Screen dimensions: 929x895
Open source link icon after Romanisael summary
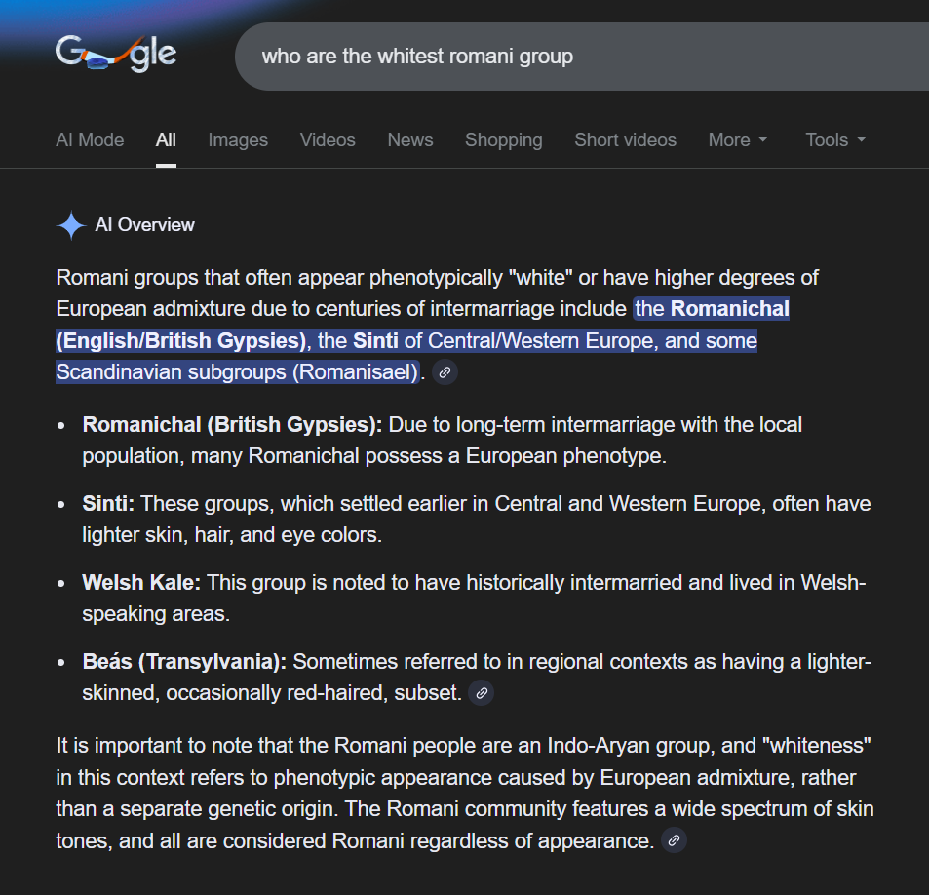pyautogui.click(x=445, y=372)
